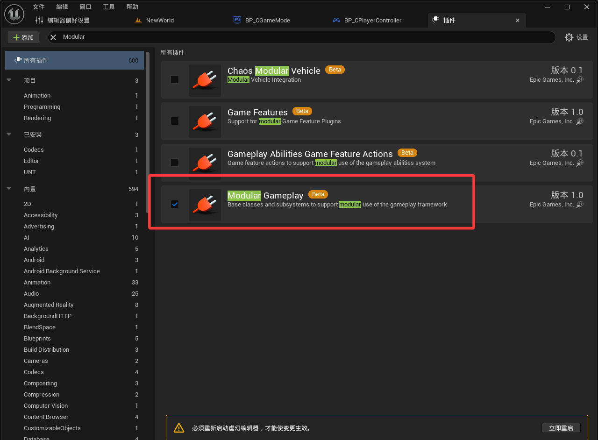
Task: Enable the Chaos Modular Vehicle plugin checkbox
Action: pyautogui.click(x=175, y=79)
